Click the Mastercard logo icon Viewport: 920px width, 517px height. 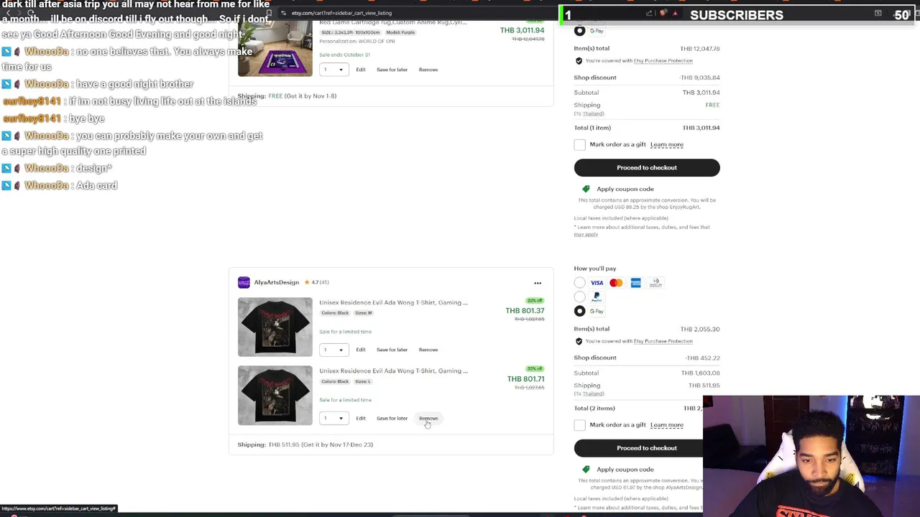[x=616, y=283]
